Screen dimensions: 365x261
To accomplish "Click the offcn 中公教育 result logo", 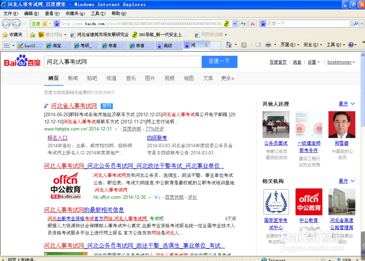I will pos(66,186).
